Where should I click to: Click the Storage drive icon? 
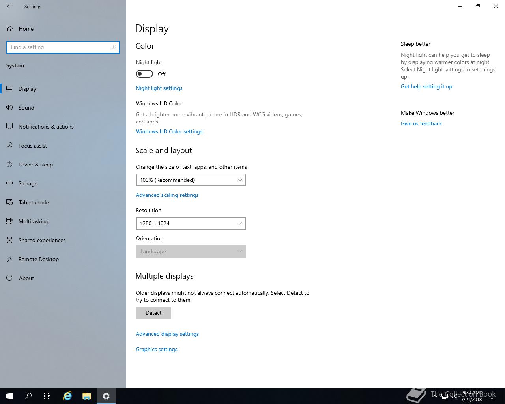tap(9, 183)
